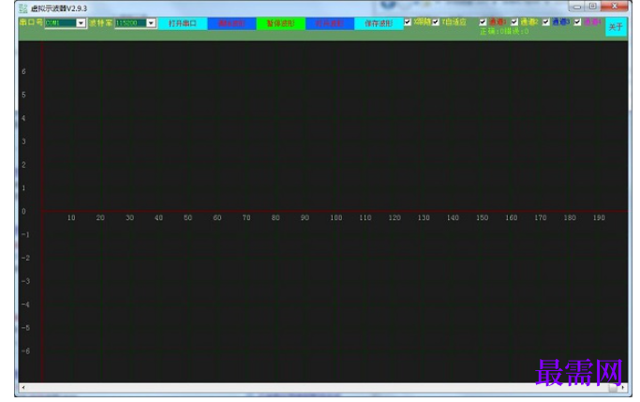
Task: Click the green 暂停波形 button
Action: point(281,23)
